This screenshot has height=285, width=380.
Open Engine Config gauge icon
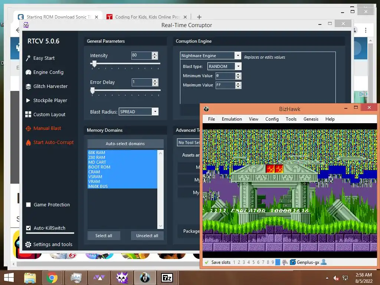[28, 72]
